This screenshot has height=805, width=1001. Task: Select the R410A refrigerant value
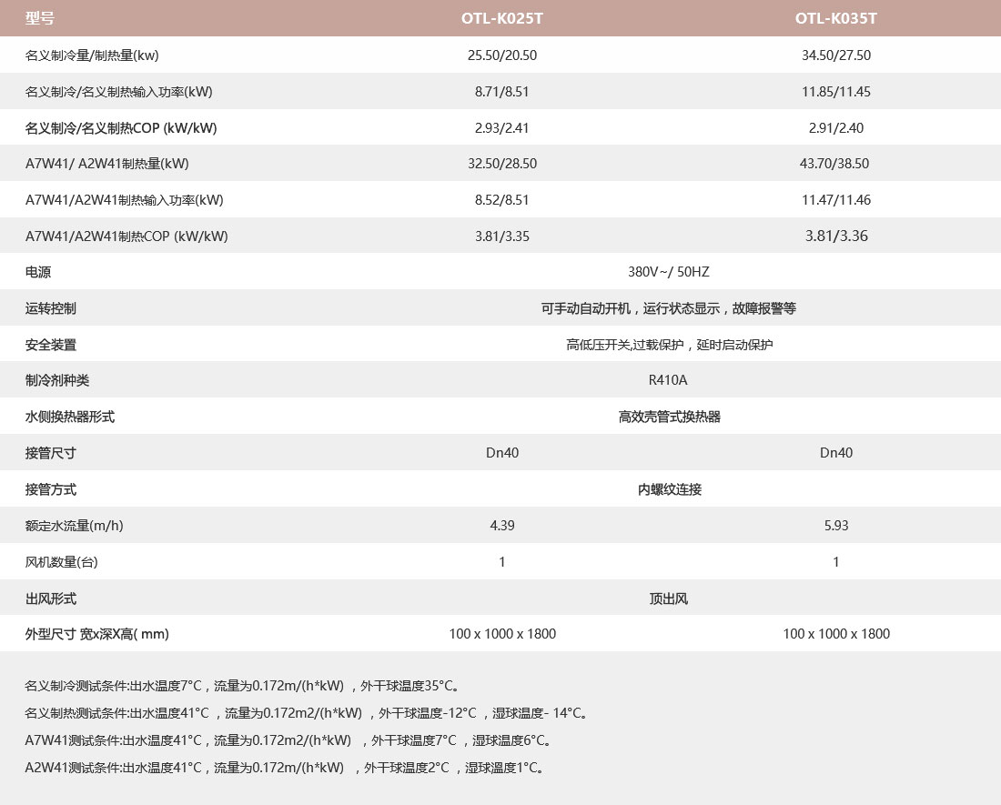pyautogui.click(x=668, y=380)
